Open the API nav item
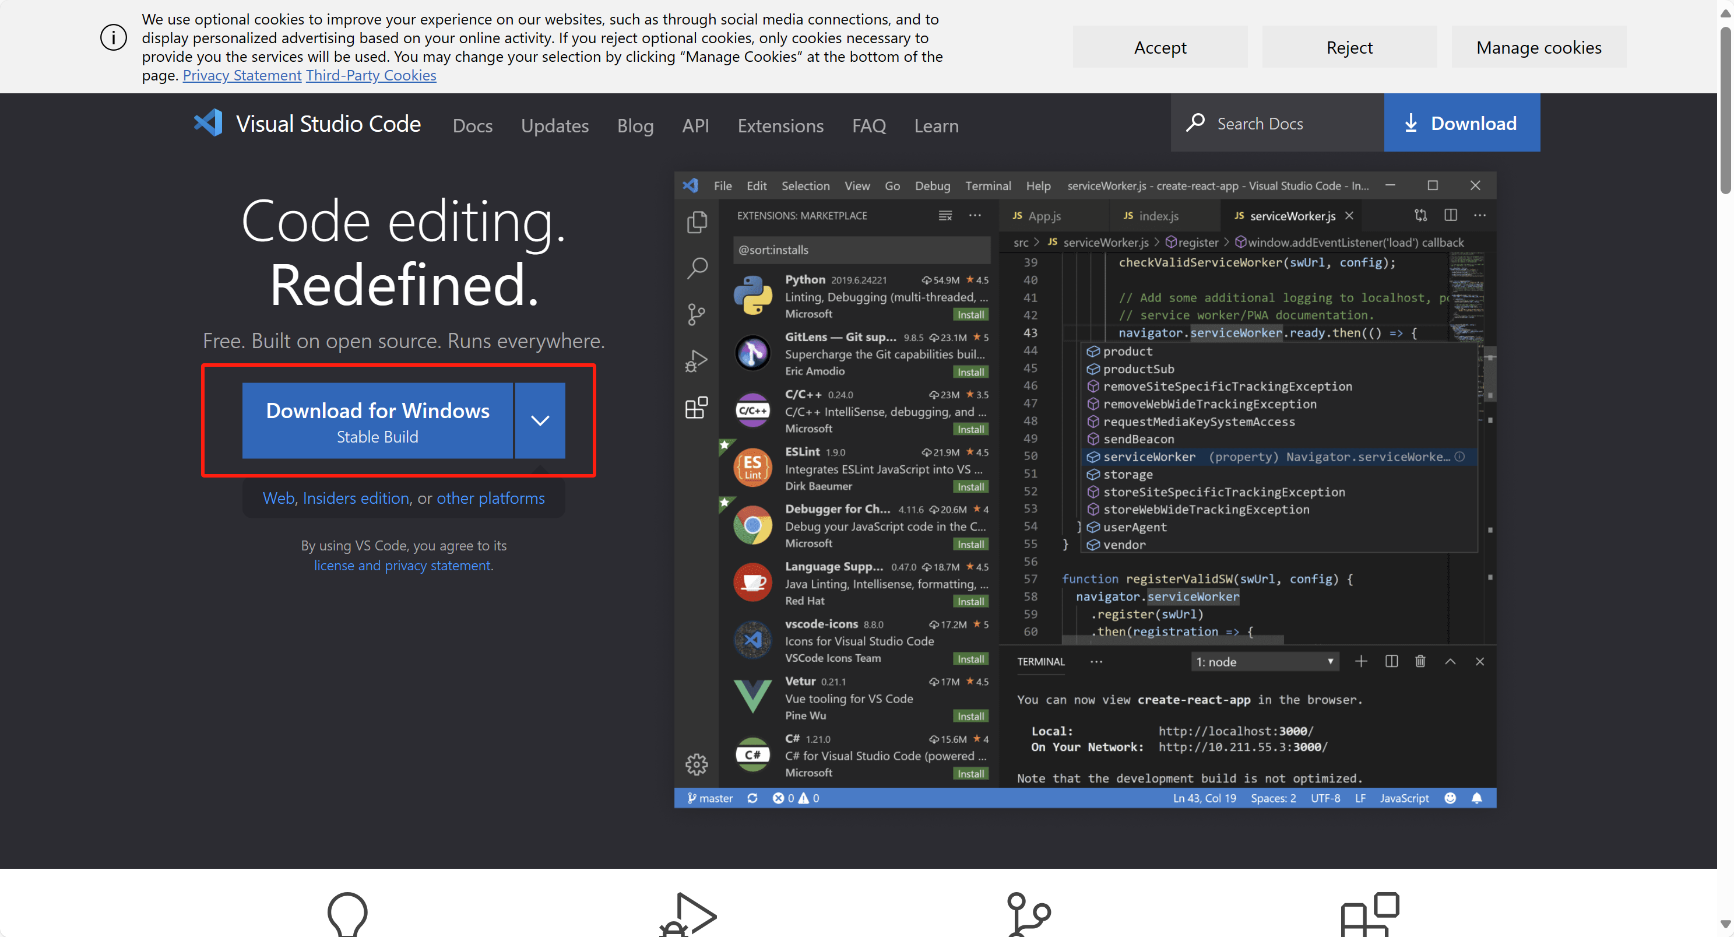The width and height of the screenshot is (1734, 937). (x=695, y=125)
